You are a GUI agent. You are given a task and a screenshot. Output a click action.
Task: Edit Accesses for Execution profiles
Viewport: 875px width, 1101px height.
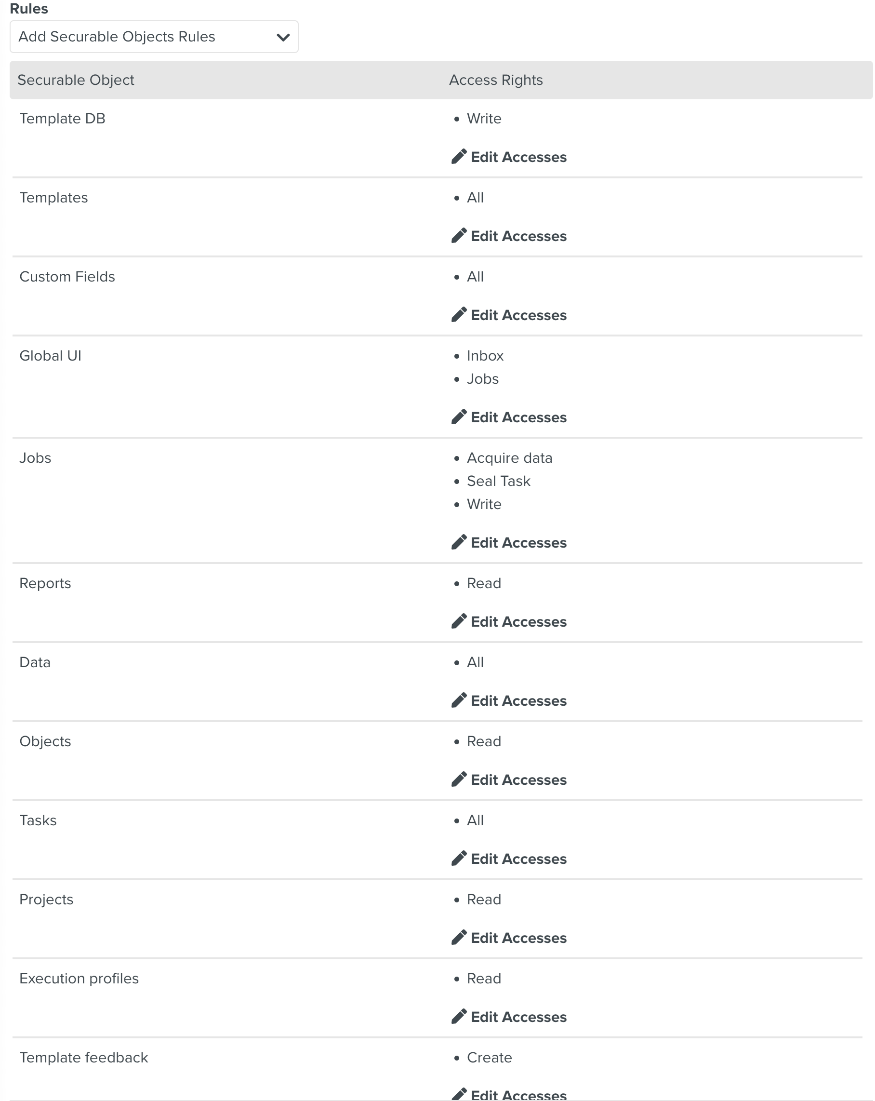coord(518,1017)
